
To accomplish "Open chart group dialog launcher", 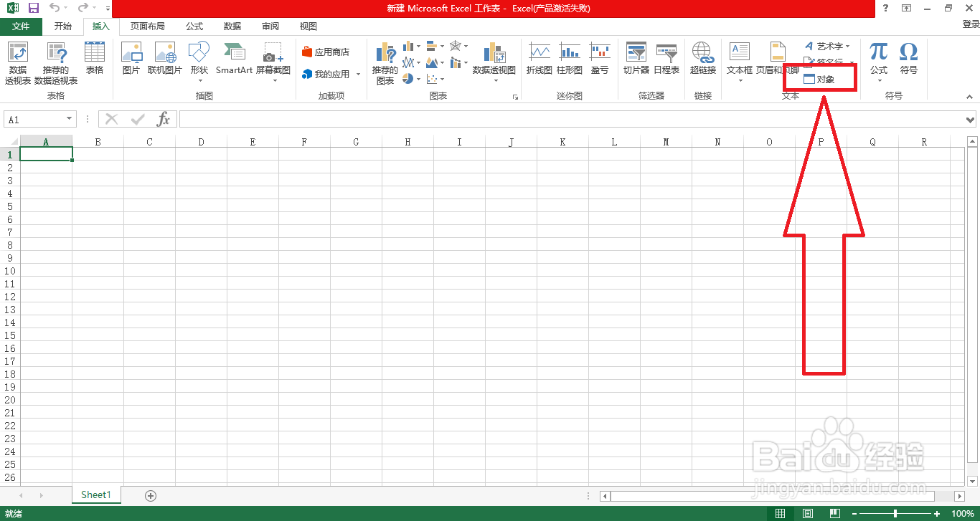I will (514, 97).
